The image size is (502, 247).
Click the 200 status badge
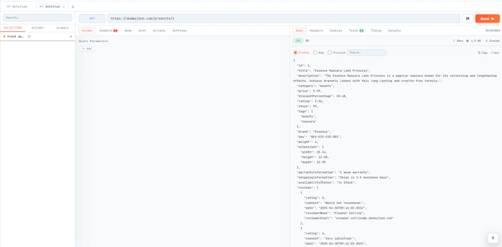tap(298, 41)
